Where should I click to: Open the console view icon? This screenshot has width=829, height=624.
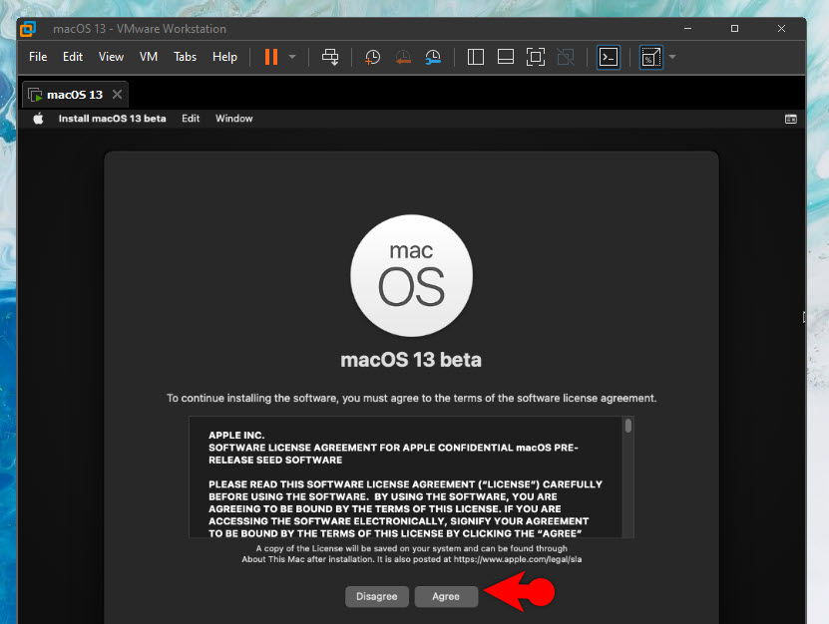click(609, 57)
